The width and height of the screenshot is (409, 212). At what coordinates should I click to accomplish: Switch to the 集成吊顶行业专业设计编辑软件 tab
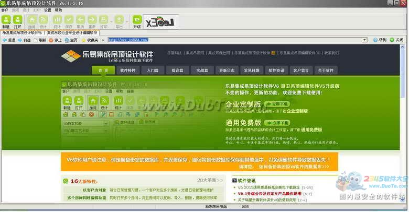72,33
